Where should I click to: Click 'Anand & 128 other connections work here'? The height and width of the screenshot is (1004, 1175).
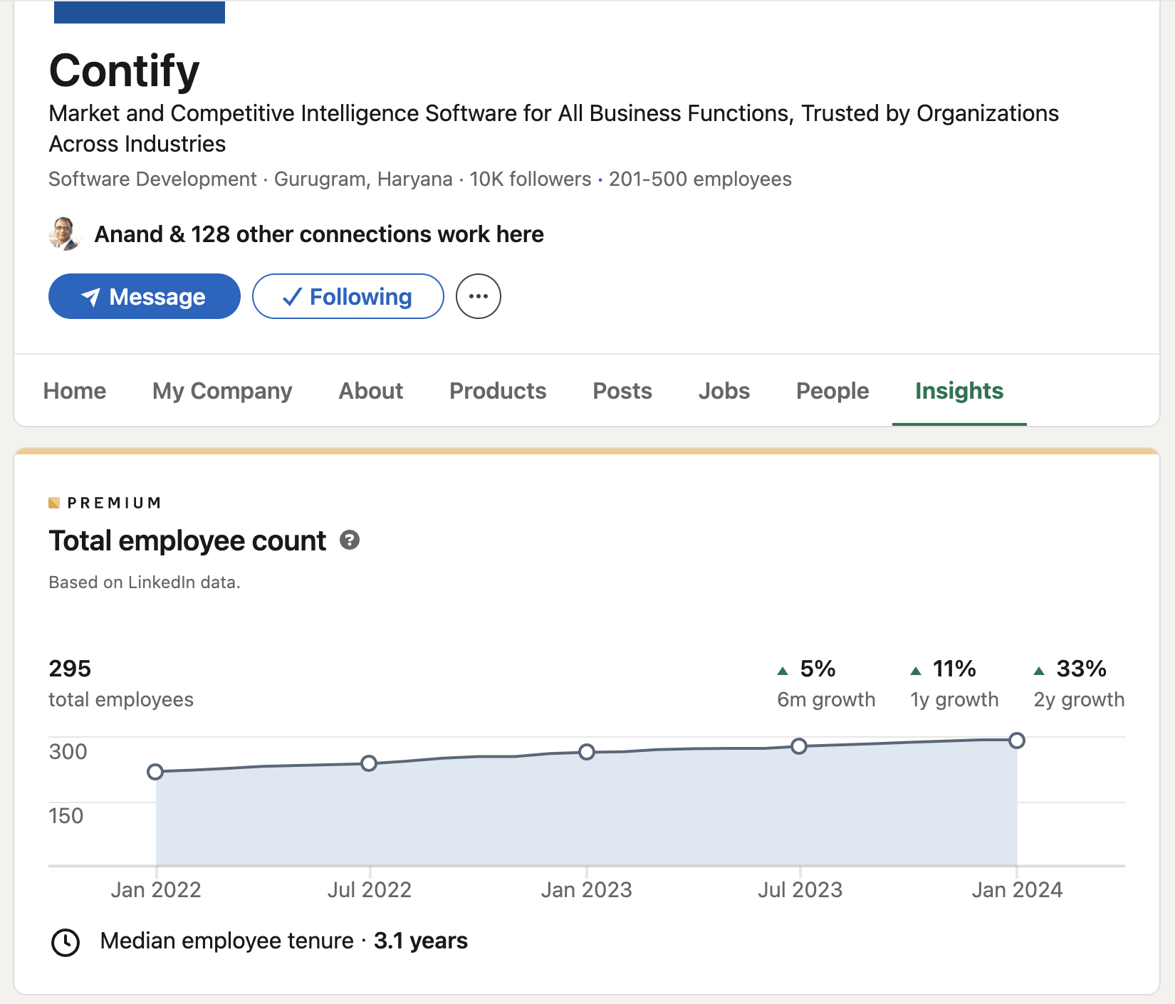[319, 234]
